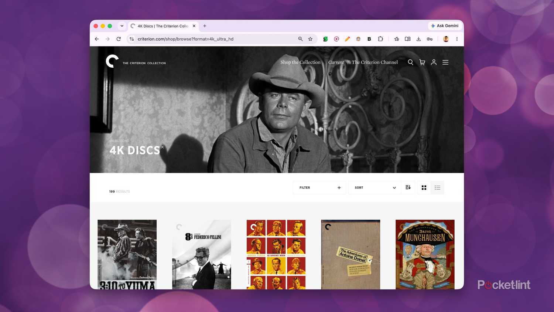The height and width of the screenshot is (312, 554).
Task: Click the bookmarks star toolbar icon
Action: click(x=397, y=39)
